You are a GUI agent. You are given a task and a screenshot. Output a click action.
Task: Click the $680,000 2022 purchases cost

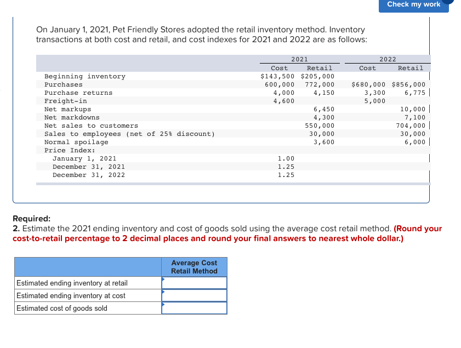tap(368, 84)
